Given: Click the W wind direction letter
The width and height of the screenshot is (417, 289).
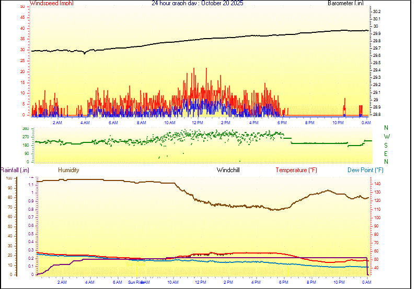Looking at the screenshot, I should (x=386, y=135).
